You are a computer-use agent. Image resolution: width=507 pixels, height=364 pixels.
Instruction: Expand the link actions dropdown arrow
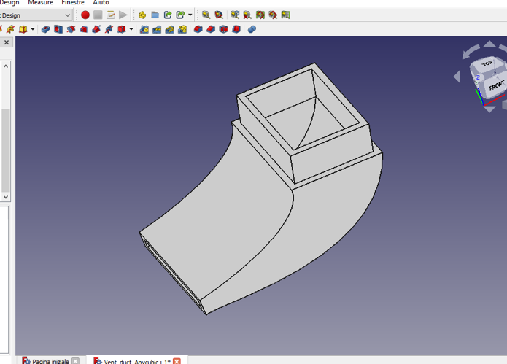coord(190,15)
